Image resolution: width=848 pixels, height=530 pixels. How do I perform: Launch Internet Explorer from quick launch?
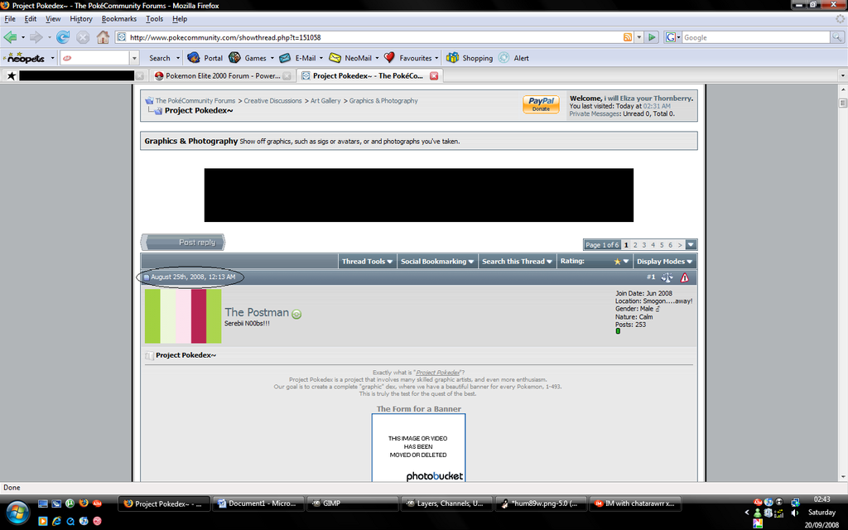tap(56, 522)
